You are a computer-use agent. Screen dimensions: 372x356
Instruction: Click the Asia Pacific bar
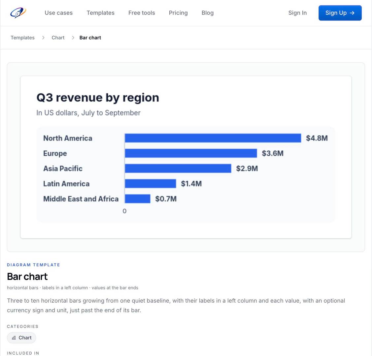tap(178, 168)
